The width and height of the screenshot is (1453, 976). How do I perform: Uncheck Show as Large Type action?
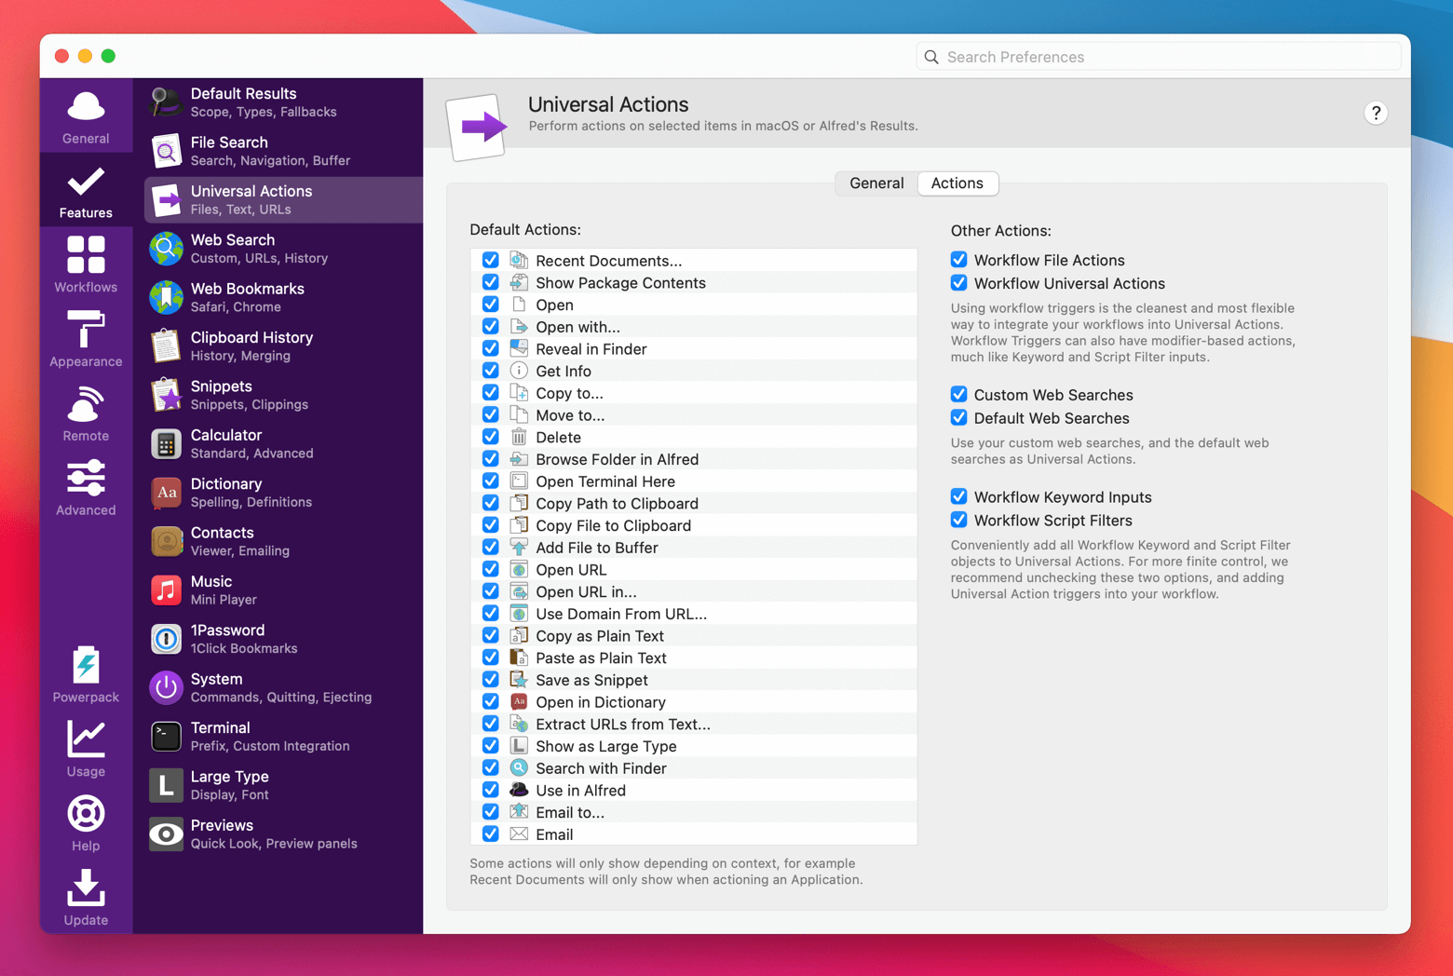click(x=491, y=745)
